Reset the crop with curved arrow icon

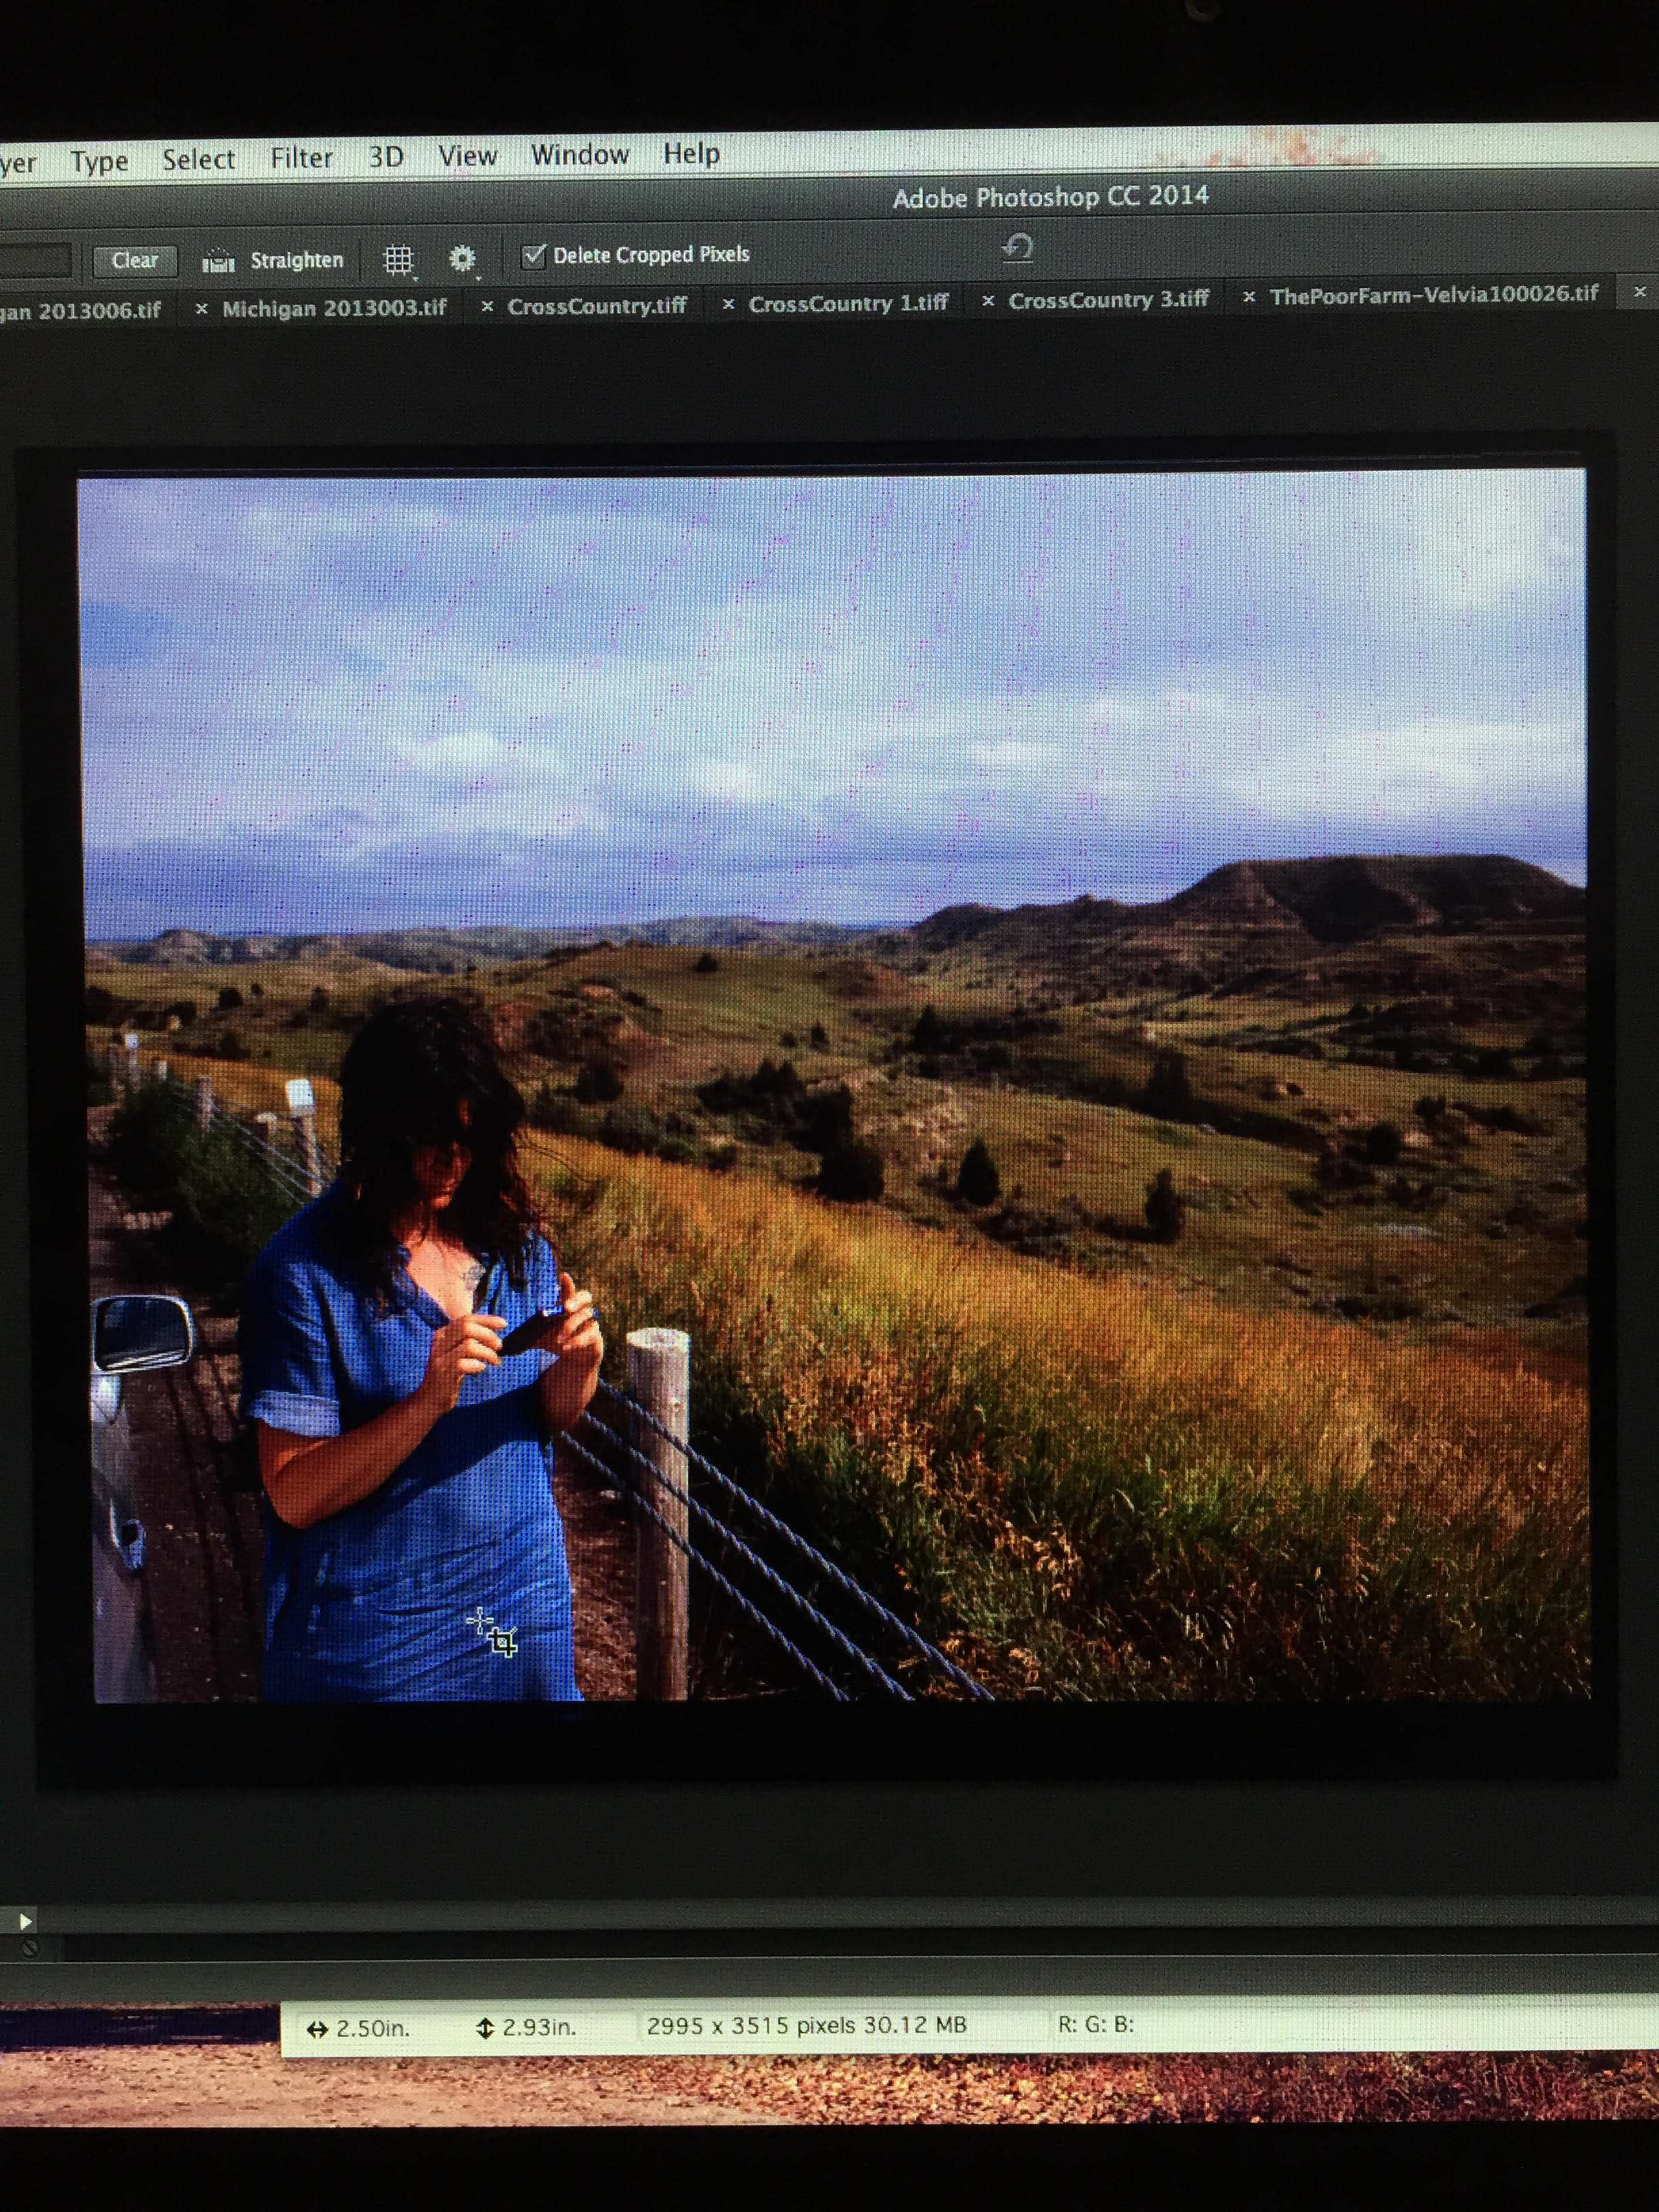coord(1018,247)
